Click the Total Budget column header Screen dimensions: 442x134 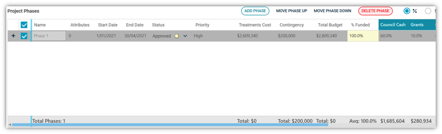coord(330,25)
